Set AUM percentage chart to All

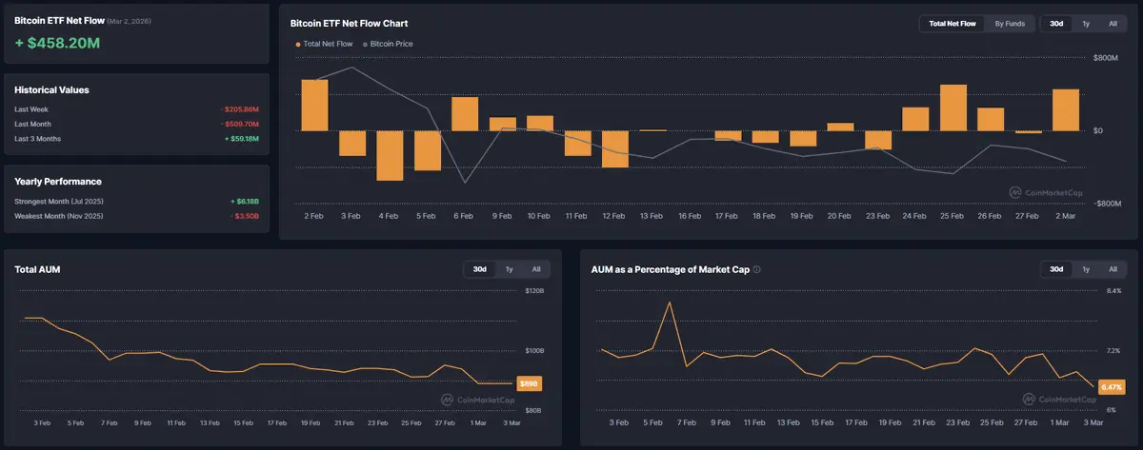1113,269
